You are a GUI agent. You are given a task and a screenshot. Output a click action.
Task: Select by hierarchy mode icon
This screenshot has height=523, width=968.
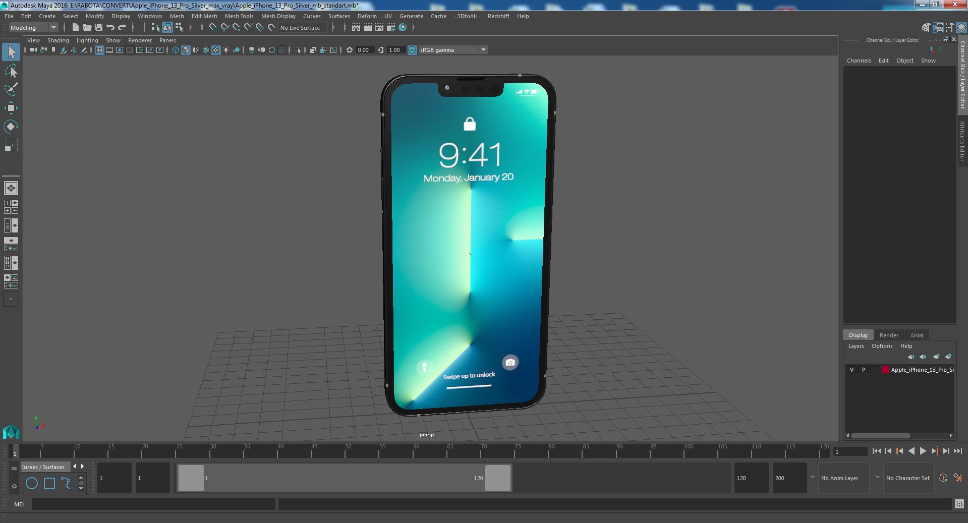point(155,28)
